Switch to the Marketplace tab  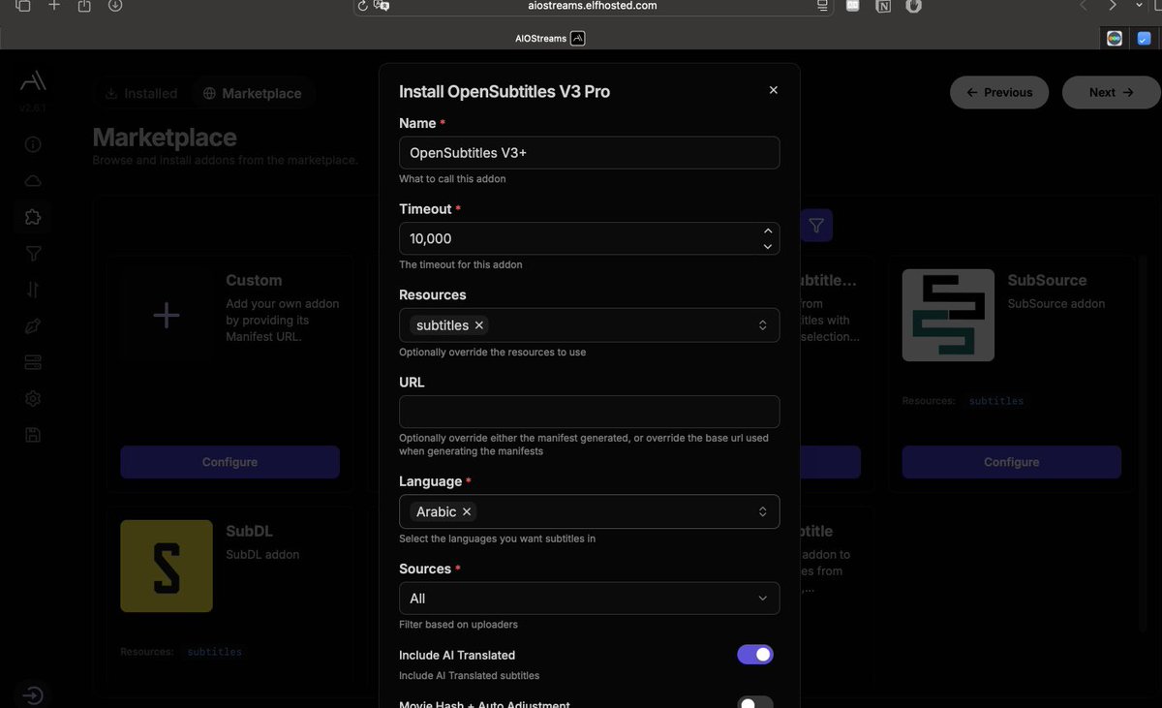[252, 93]
